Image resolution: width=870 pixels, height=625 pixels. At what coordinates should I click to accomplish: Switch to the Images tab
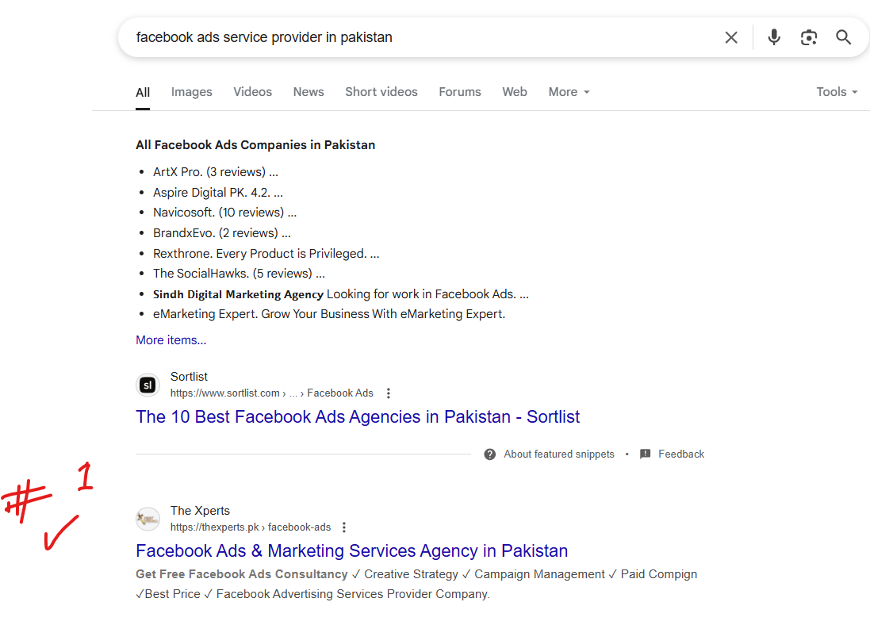(191, 91)
